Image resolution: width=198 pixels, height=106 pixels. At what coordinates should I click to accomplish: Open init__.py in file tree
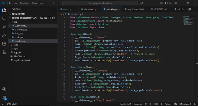tap(19, 33)
